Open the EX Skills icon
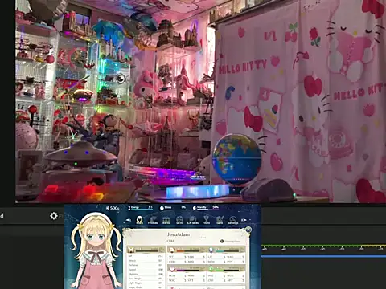 pos(193,220)
